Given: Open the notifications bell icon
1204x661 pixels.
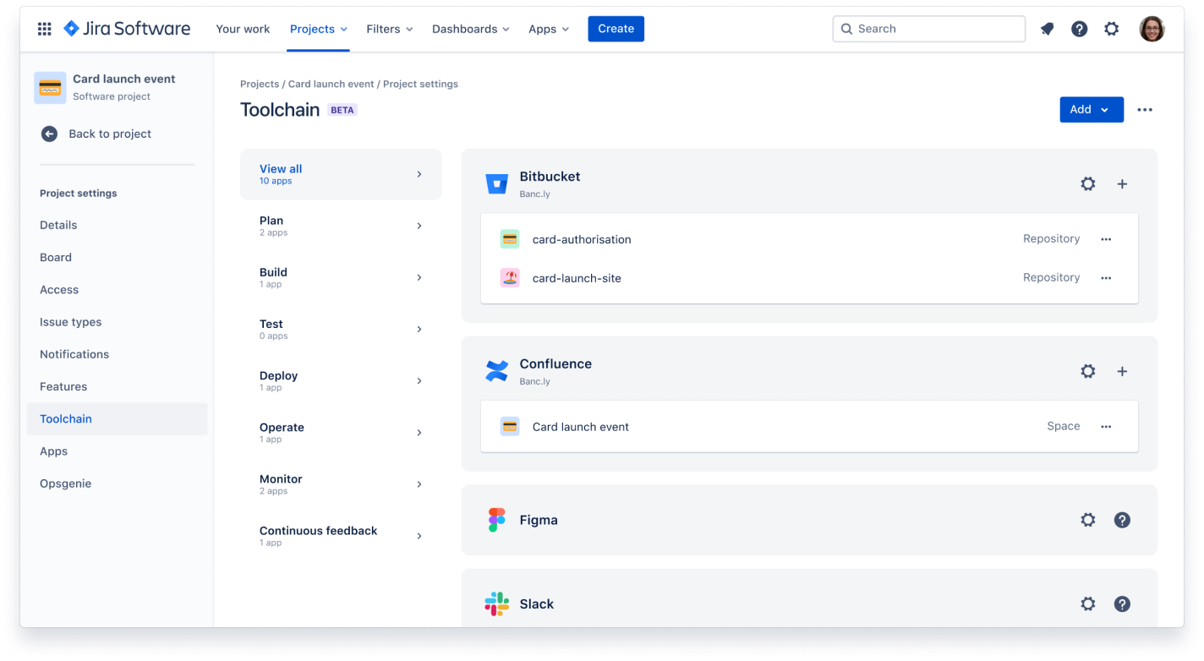Looking at the screenshot, I should click(x=1047, y=28).
